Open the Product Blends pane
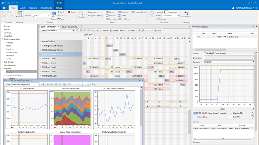Viewport: 259px width, 145px height. (x=139, y=12)
